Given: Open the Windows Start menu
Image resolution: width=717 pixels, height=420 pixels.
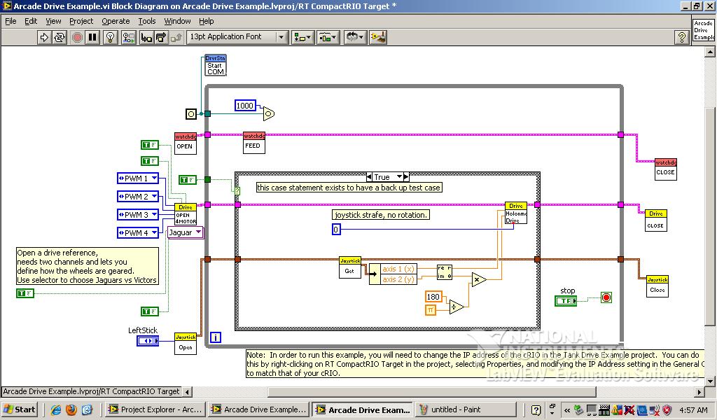Looking at the screenshot, I should click(x=19, y=409).
